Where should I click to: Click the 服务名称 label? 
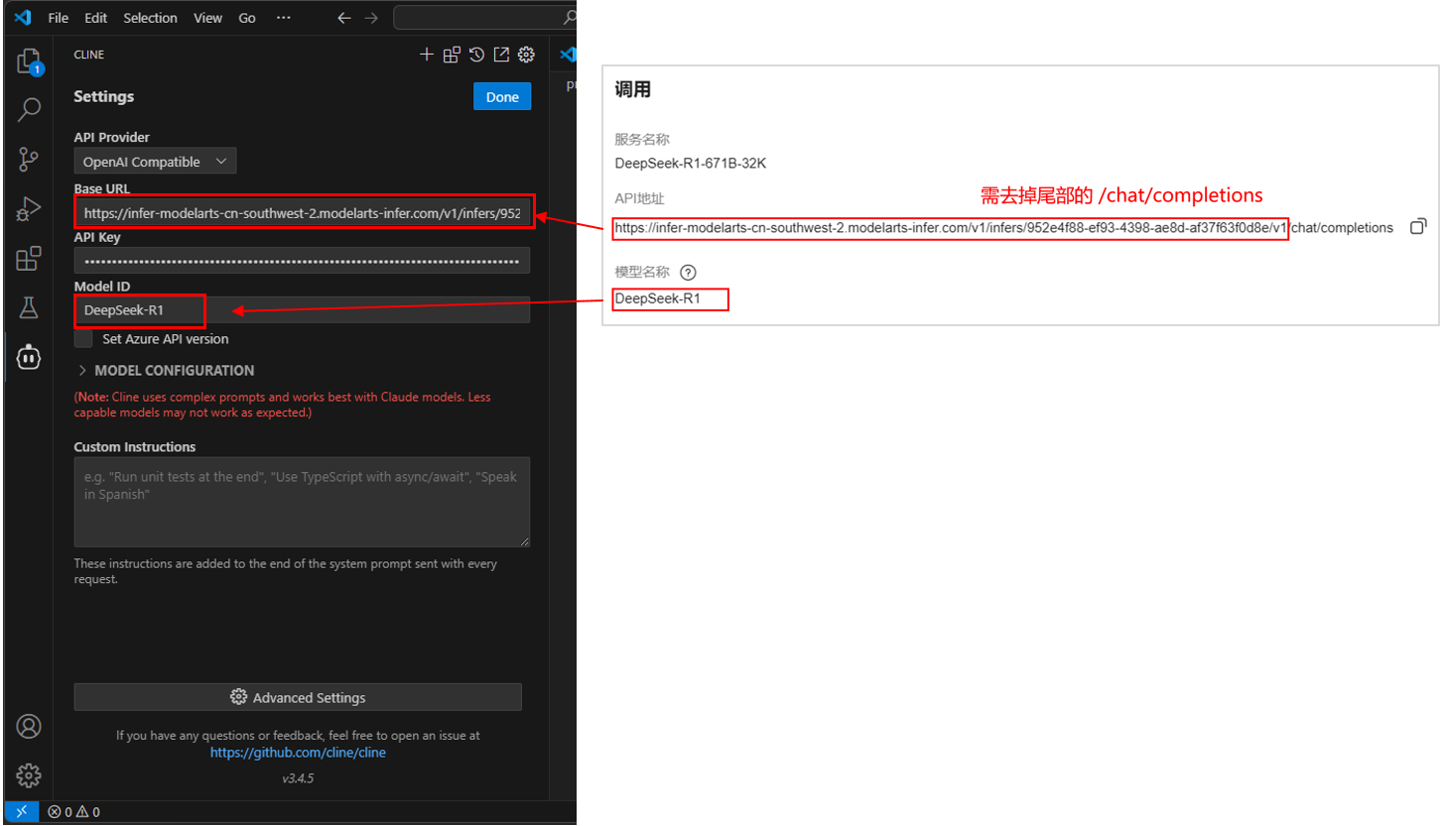(642, 140)
